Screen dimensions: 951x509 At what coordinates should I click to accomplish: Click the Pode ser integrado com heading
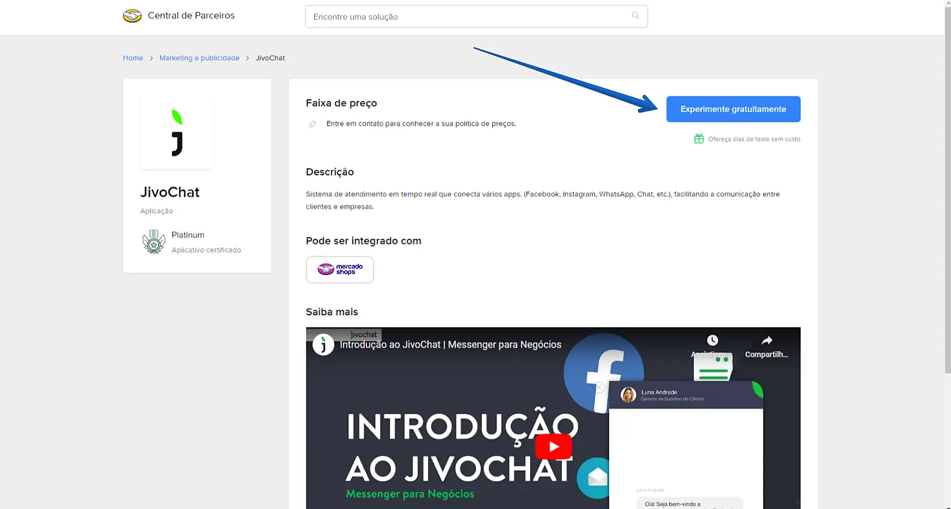click(364, 241)
